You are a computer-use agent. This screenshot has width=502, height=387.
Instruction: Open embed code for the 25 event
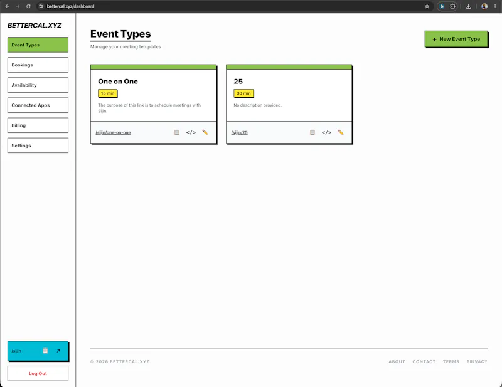326,132
